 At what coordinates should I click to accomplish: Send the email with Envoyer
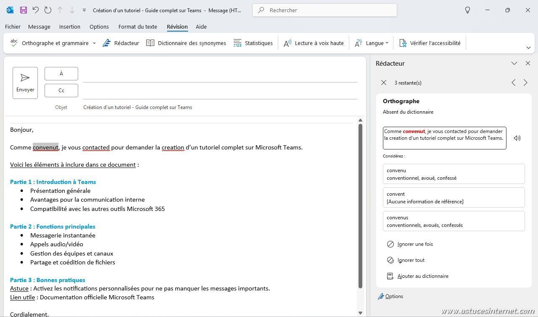pos(25,83)
